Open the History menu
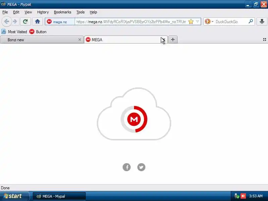Image resolution: width=268 pixels, height=201 pixels. [x=43, y=12]
